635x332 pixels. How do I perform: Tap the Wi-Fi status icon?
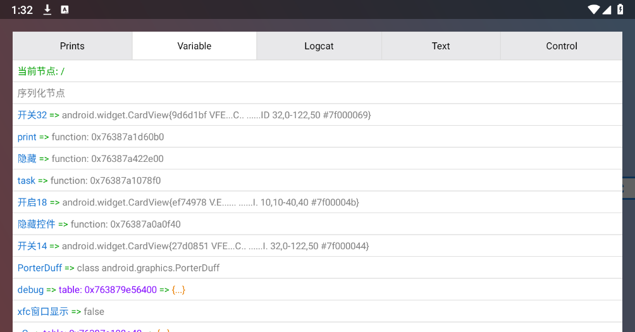coord(593,9)
